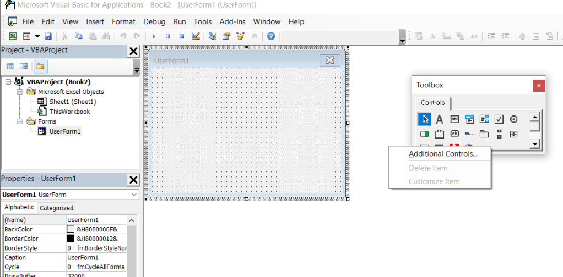Open the Debug menu
This screenshot has height=277, width=563.
point(154,22)
